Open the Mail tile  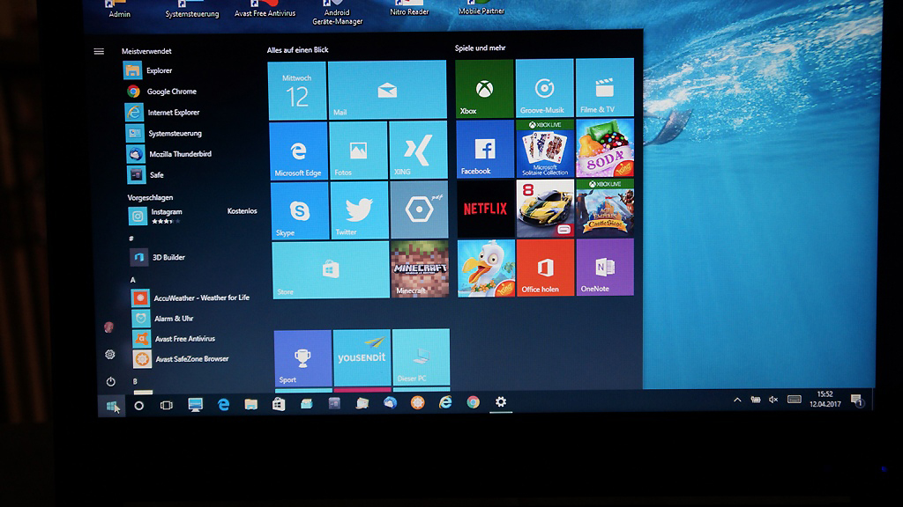coord(387,91)
